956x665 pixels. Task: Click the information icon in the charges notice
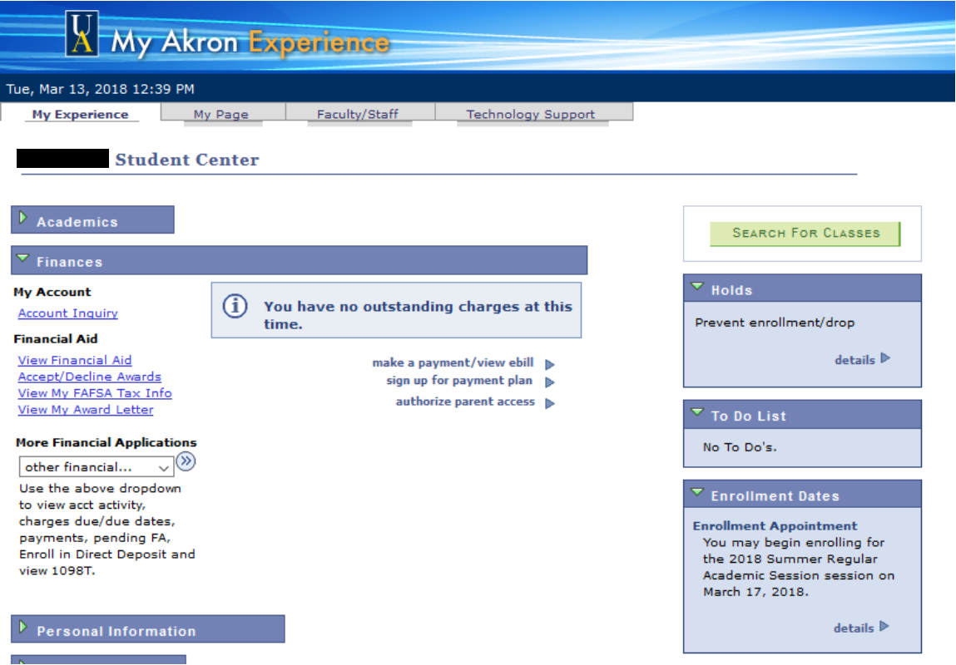tap(235, 306)
